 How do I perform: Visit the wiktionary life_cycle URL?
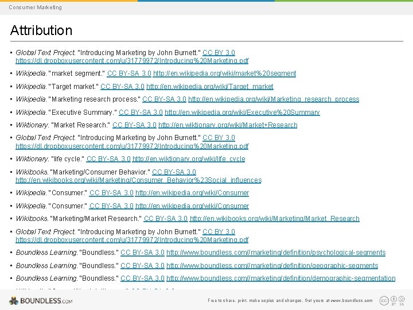click(189, 159)
